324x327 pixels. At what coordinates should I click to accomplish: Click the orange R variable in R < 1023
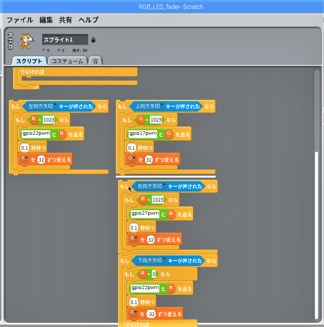click(x=34, y=119)
